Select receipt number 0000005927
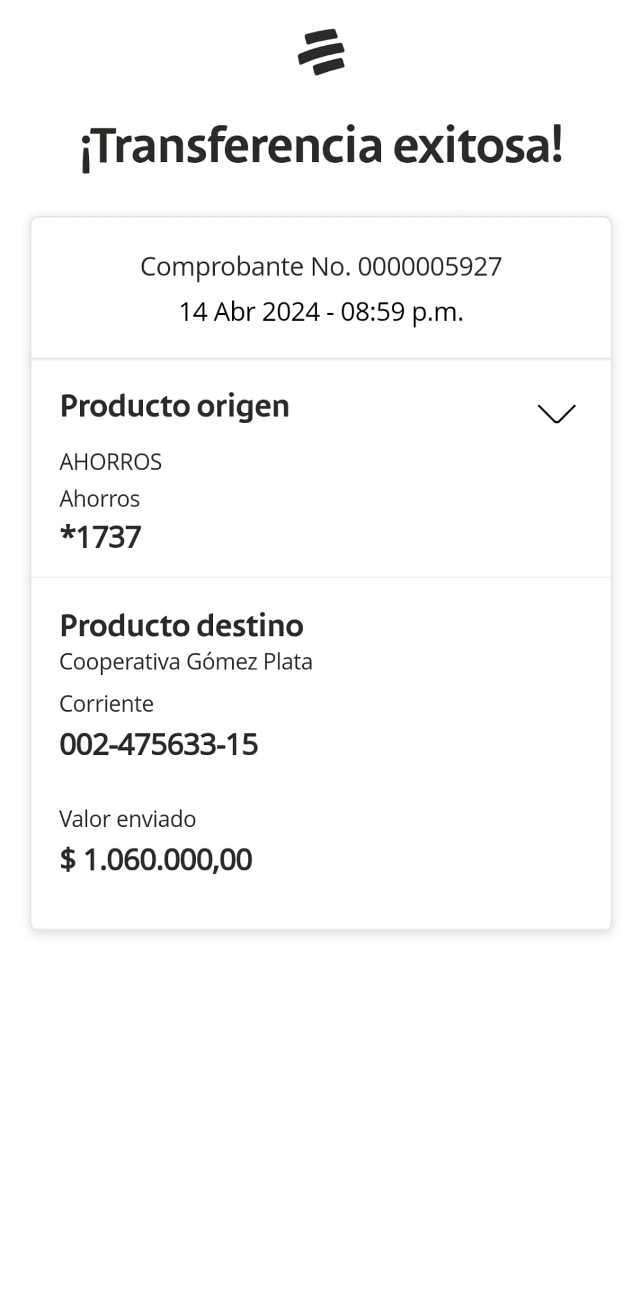The height and width of the screenshot is (1303, 641). [430, 267]
